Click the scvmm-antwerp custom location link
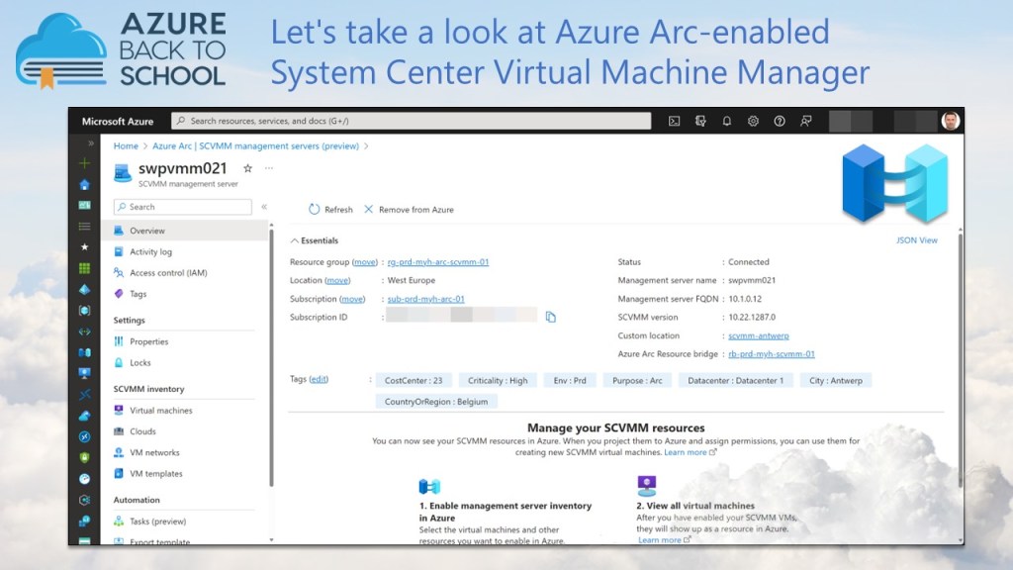Image resolution: width=1013 pixels, height=570 pixels. coord(758,335)
